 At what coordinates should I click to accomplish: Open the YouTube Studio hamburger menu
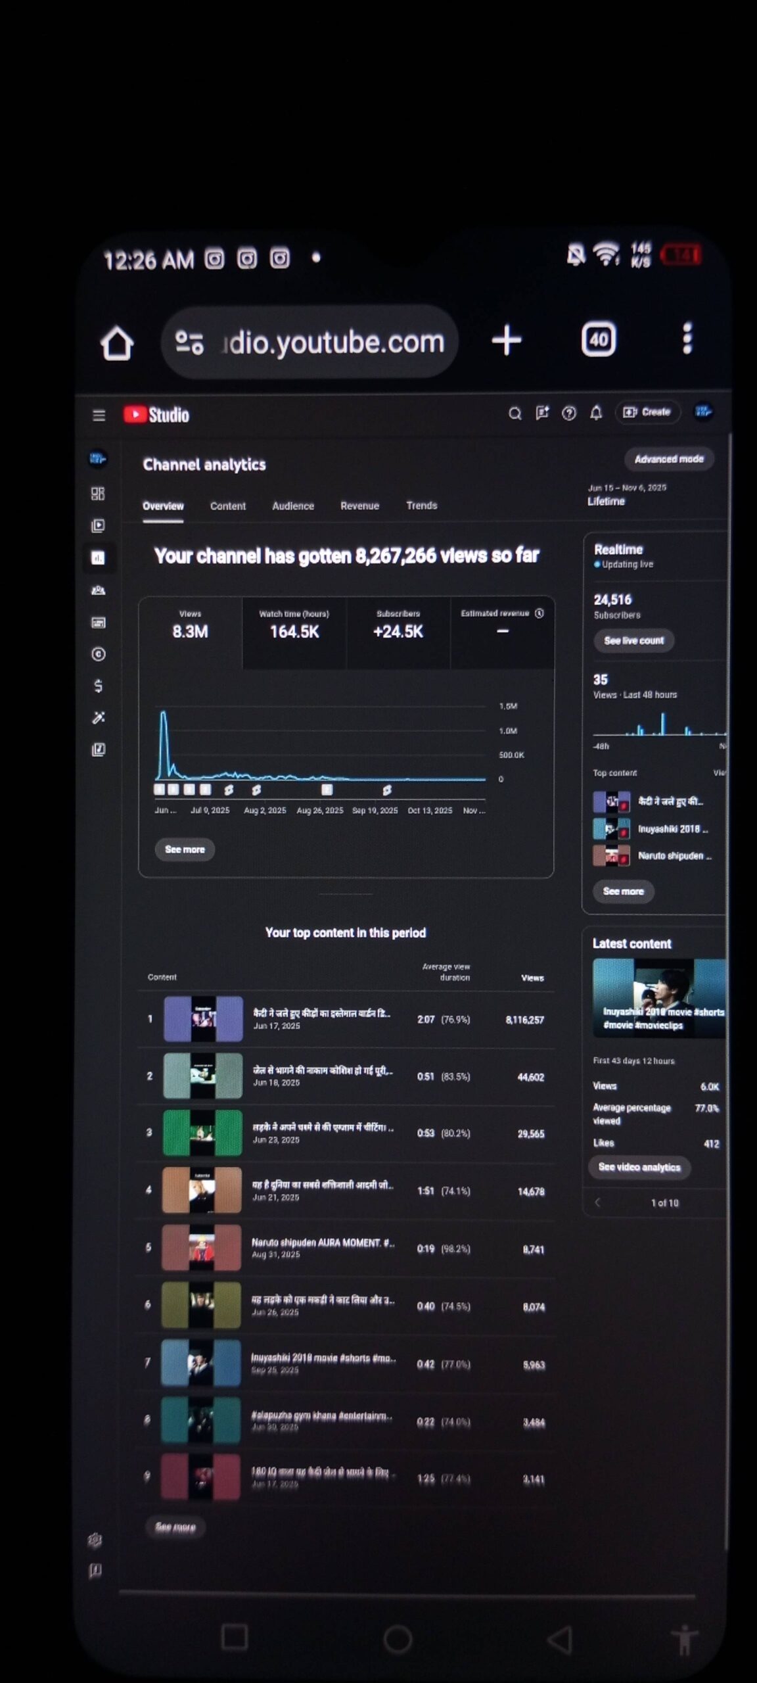pyautogui.click(x=99, y=415)
